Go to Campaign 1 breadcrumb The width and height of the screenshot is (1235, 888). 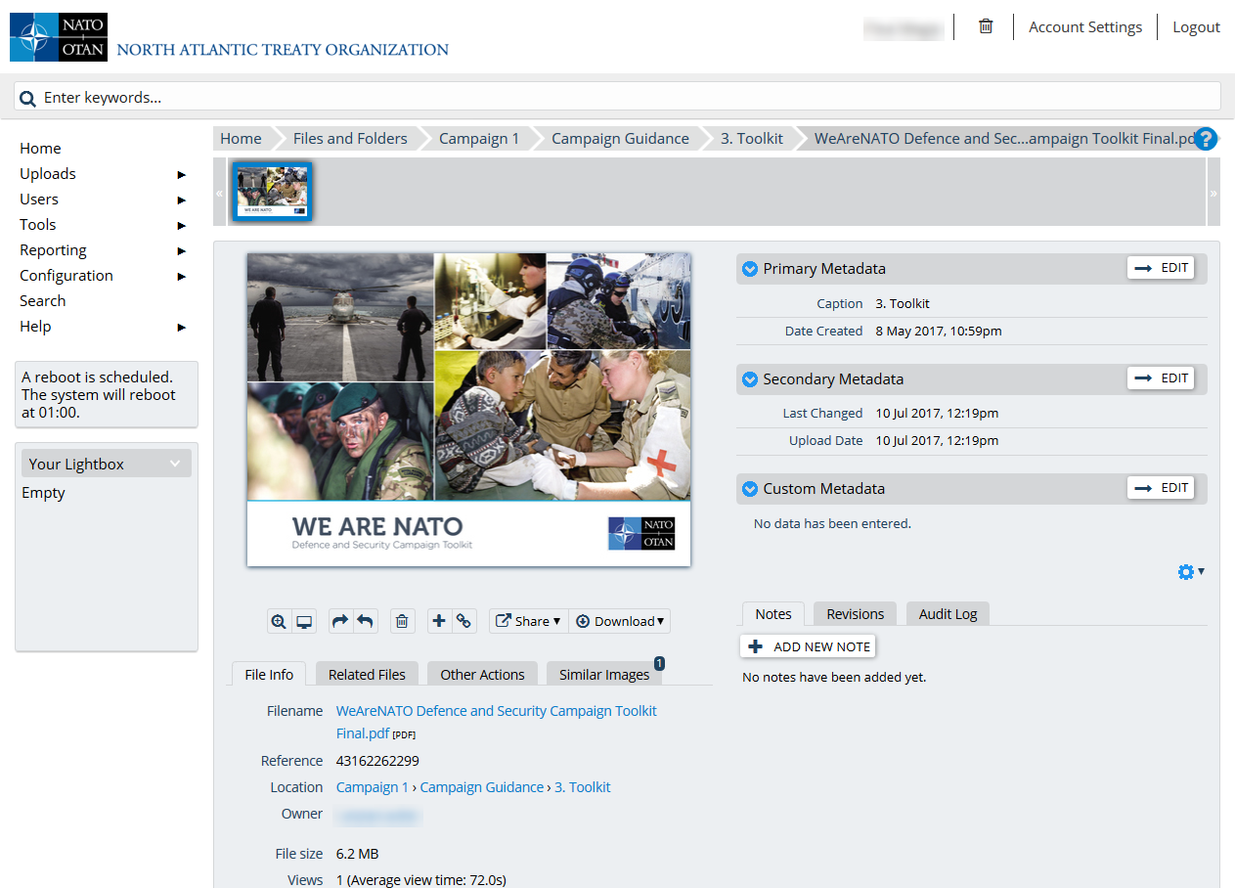pos(479,139)
